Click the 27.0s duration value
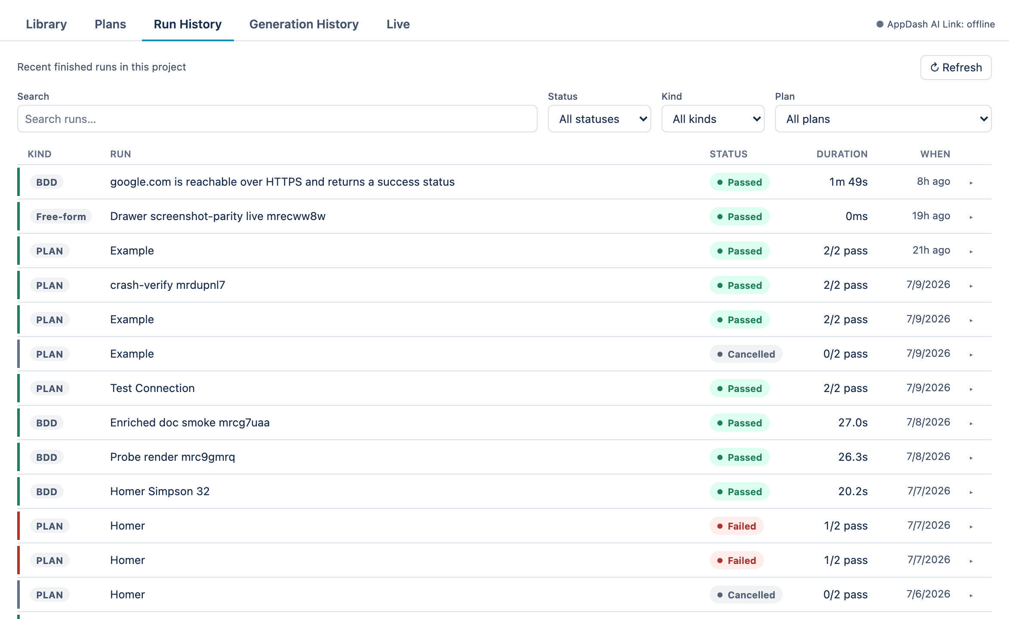Screen dimensions: 1009x619 click(x=853, y=423)
